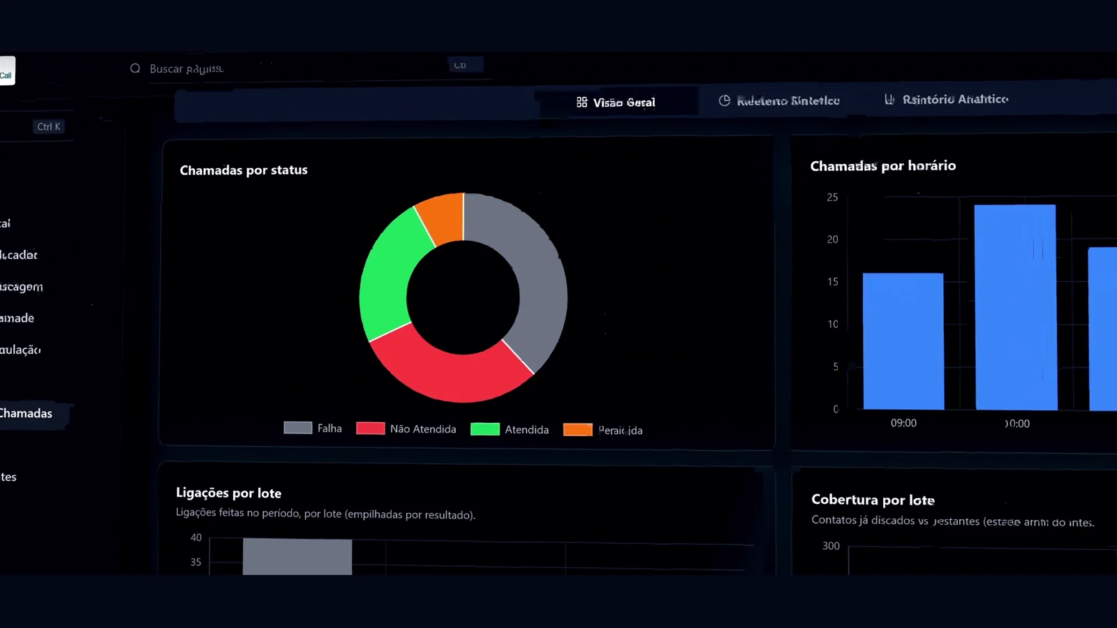Click the pie-clock icon in the tab bar
The image size is (1117, 628).
coord(725,100)
